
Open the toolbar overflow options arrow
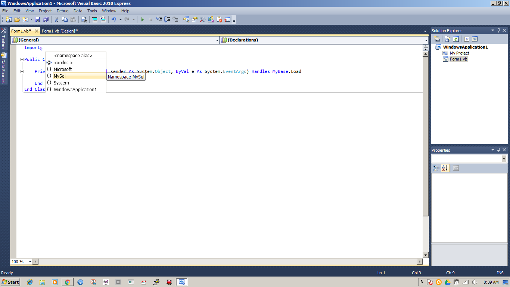pyautogui.click(x=234, y=20)
